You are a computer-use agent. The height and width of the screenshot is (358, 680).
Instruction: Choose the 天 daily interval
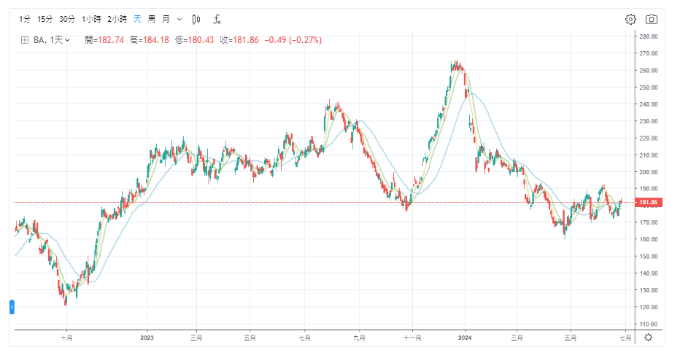pos(137,19)
